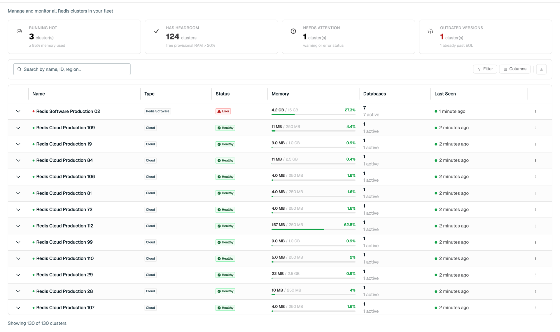Open the Filter button
The width and height of the screenshot is (560, 332).
pyautogui.click(x=485, y=69)
